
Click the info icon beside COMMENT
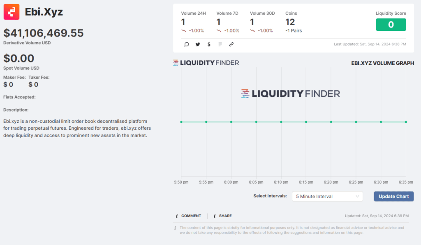177,216
